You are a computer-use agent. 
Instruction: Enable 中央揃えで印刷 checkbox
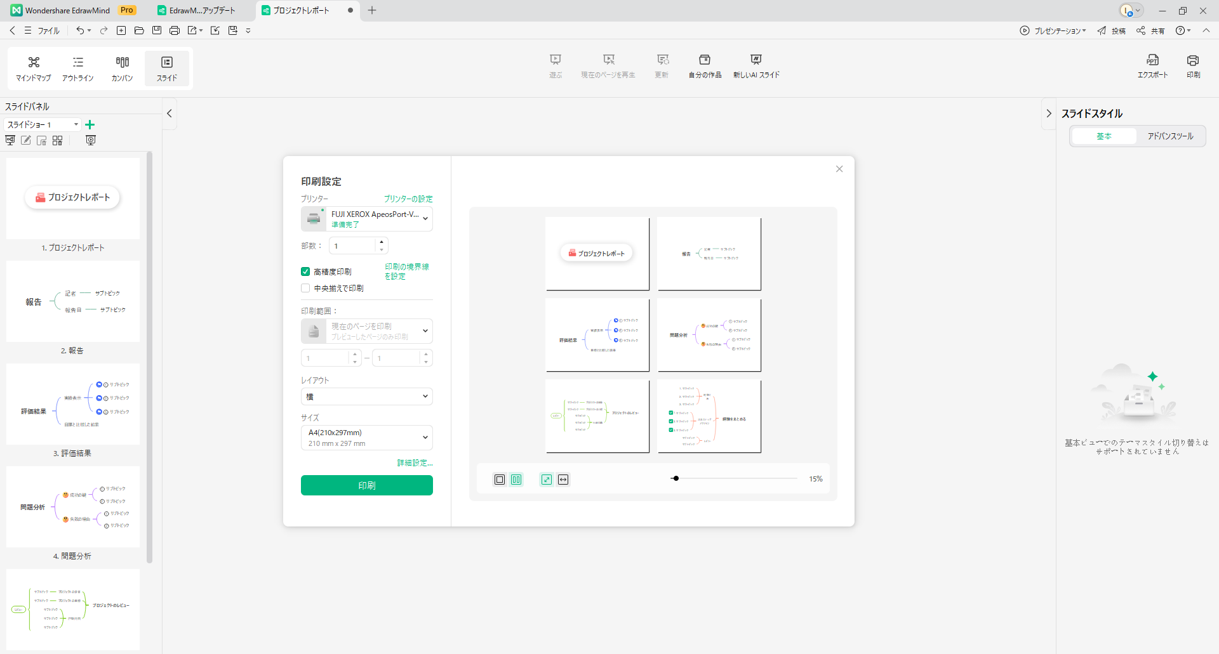(x=305, y=288)
